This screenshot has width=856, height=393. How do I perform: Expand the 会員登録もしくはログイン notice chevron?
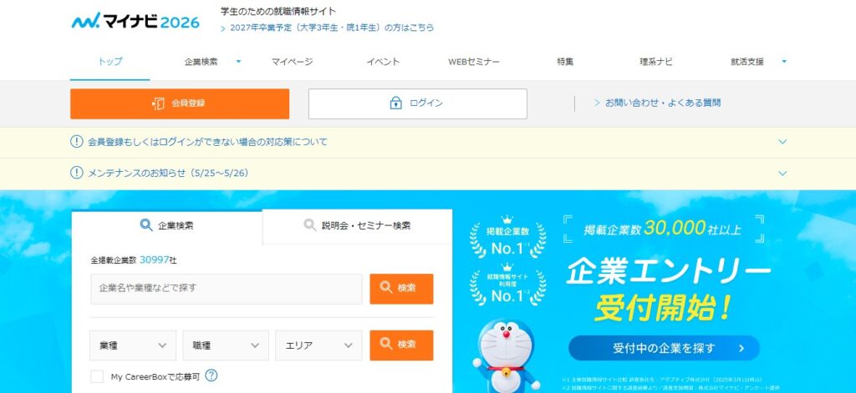[x=782, y=142]
